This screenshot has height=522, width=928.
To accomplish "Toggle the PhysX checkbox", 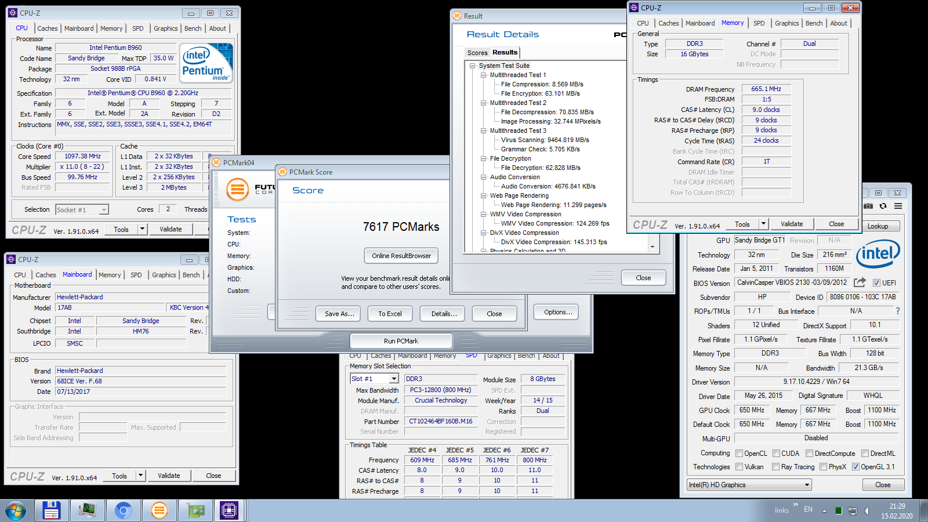I will click(x=823, y=467).
